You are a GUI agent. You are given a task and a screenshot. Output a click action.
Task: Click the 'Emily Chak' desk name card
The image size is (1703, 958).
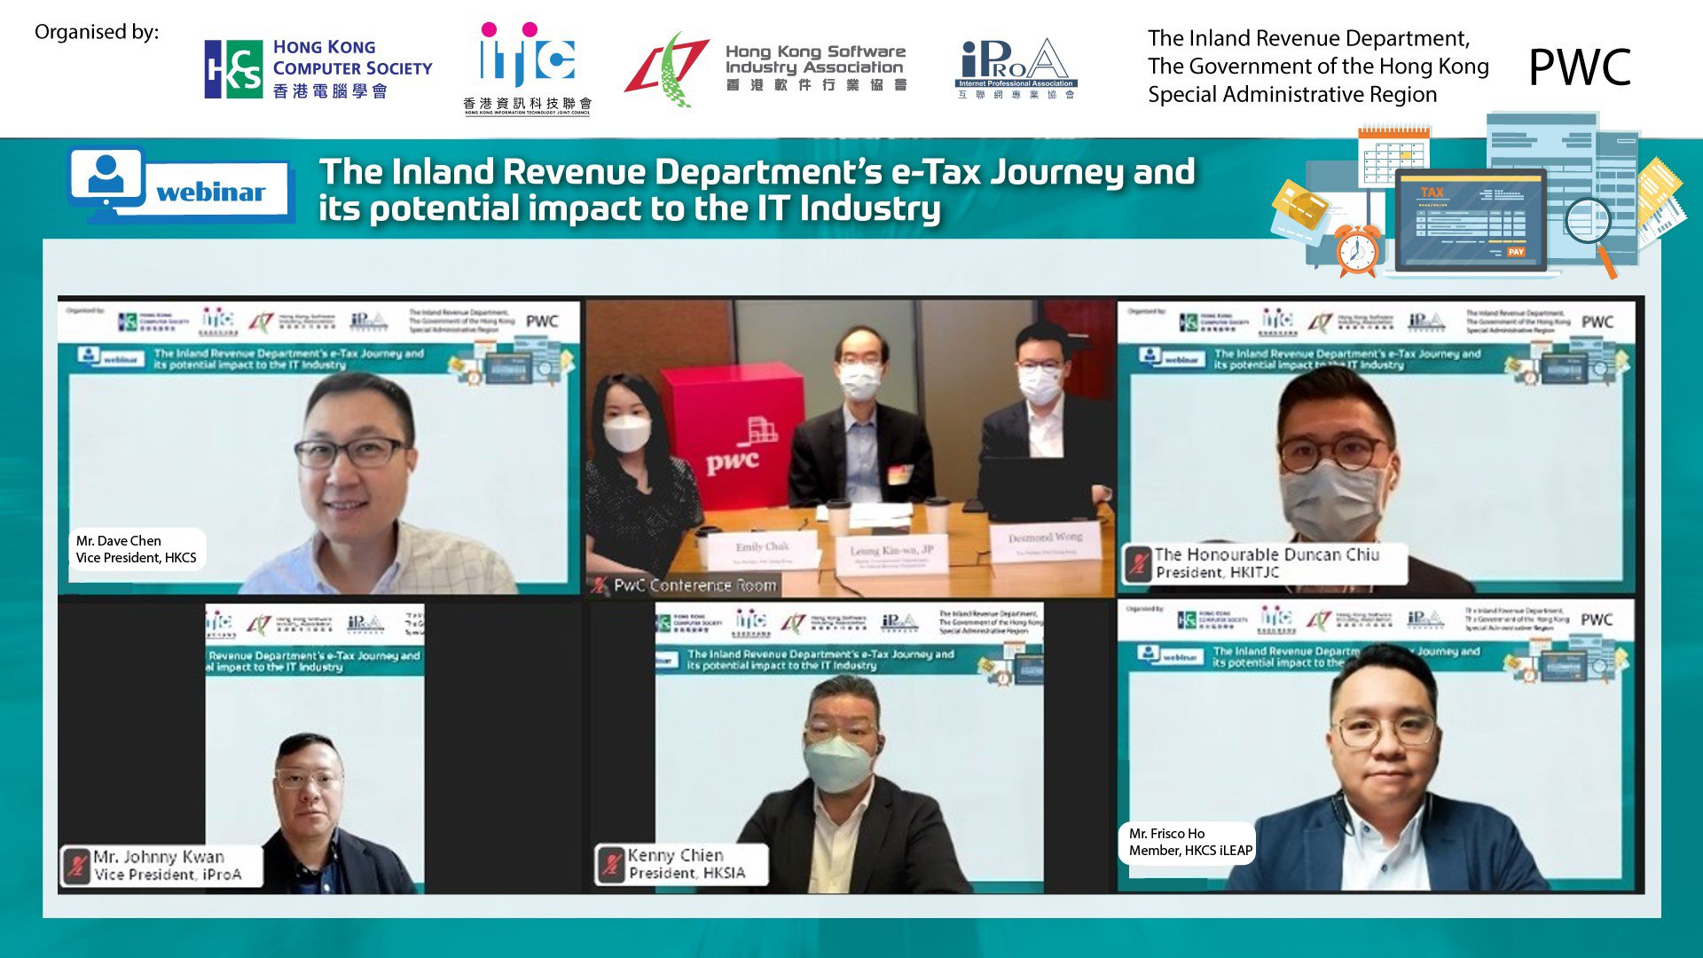761,553
